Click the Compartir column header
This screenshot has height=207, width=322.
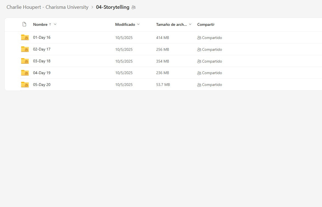click(x=206, y=24)
